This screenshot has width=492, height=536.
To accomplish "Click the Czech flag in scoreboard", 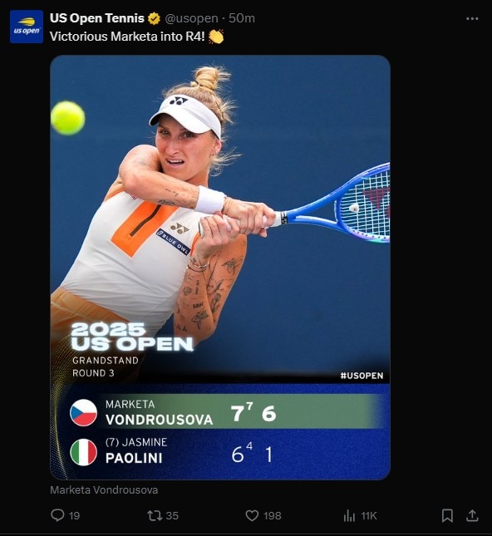I will [83, 413].
